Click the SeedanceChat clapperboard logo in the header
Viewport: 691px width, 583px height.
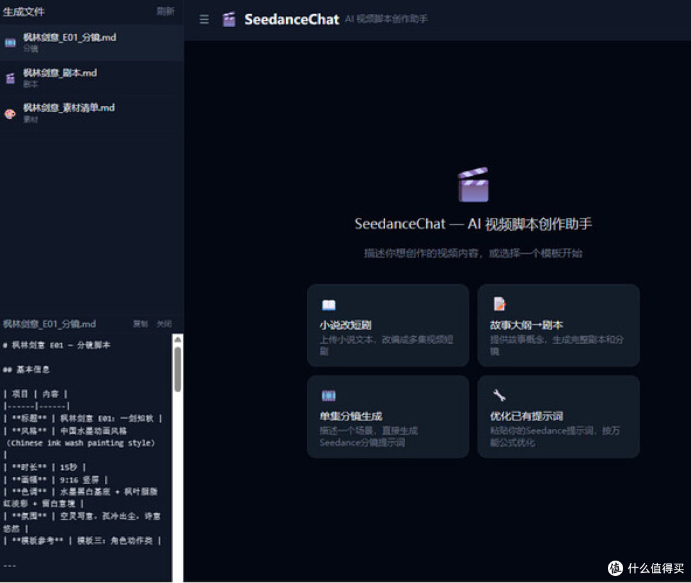tap(228, 19)
